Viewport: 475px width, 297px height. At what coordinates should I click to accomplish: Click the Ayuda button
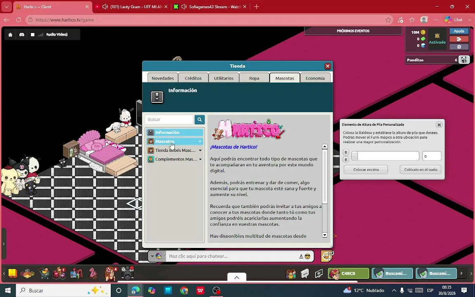pyautogui.click(x=459, y=31)
